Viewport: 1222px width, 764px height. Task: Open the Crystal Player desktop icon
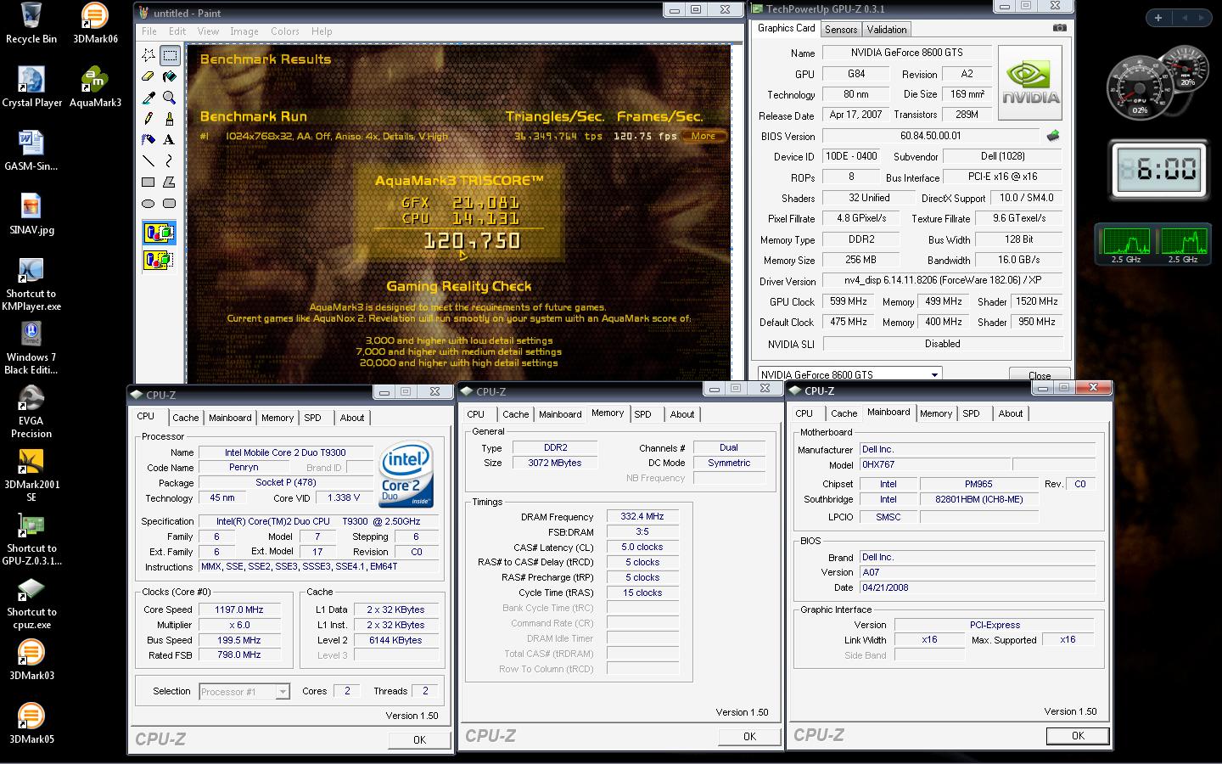[x=31, y=87]
